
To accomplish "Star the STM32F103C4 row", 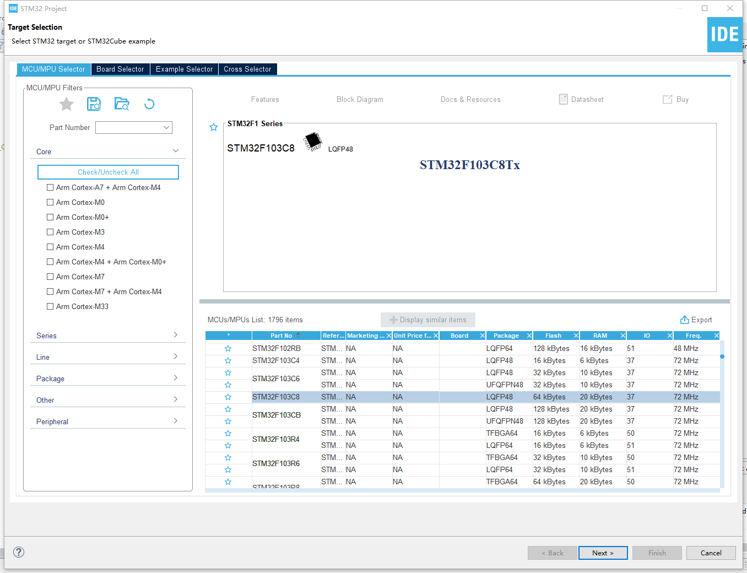I will [x=228, y=361].
